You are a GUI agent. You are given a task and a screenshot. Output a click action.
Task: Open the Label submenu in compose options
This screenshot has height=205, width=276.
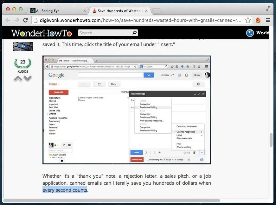tap(188, 135)
